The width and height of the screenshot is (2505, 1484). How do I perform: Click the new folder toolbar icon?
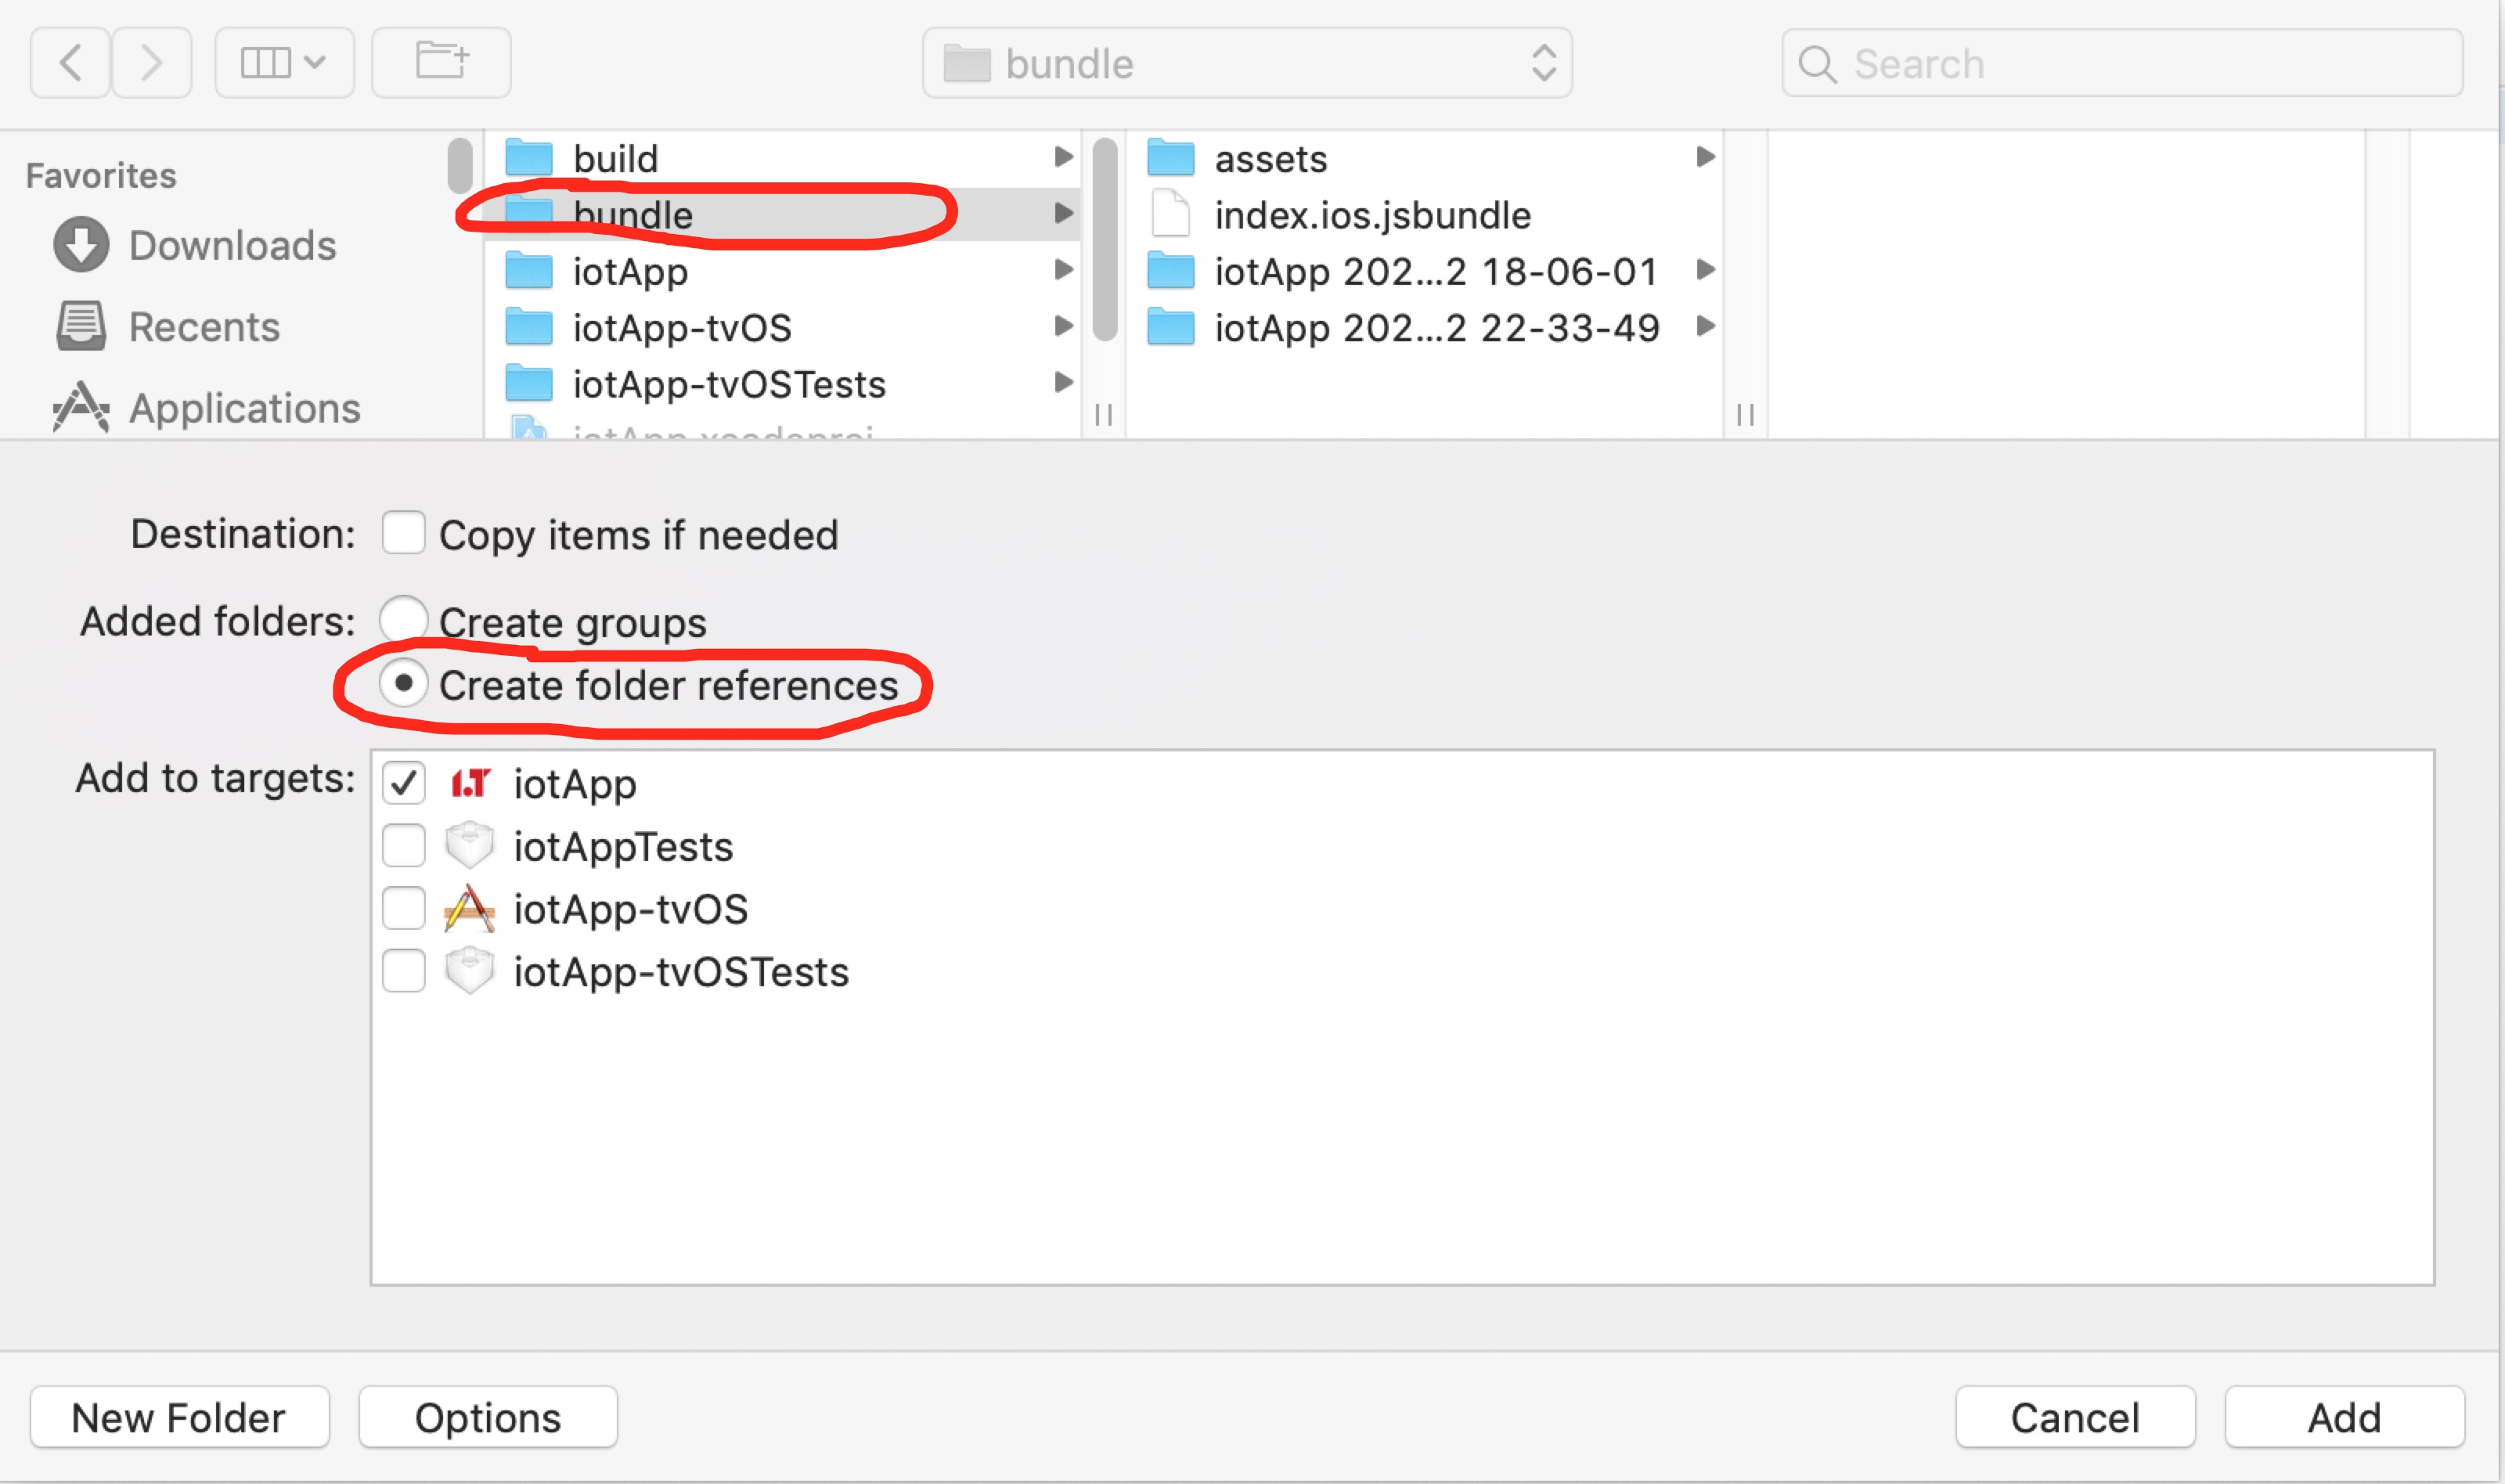tap(441, 63)
